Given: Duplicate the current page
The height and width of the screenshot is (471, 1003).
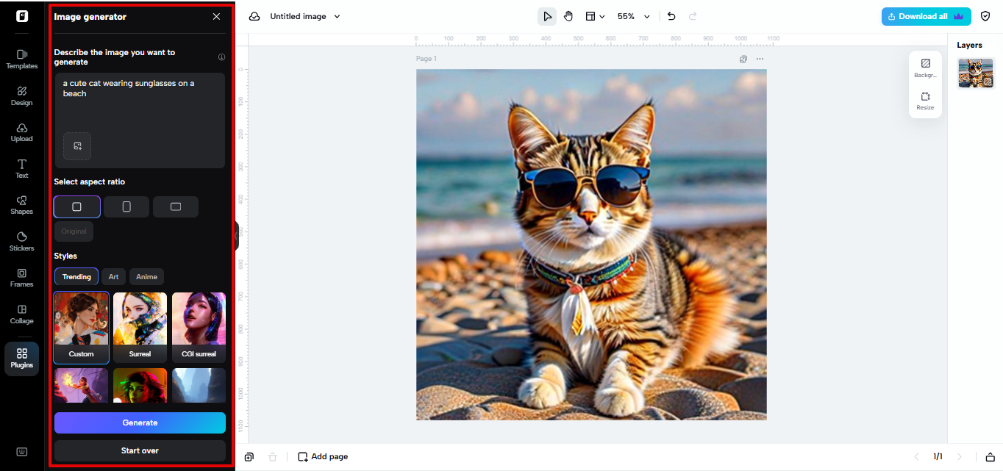Looking at the screenshot, I should coord(249,456).
